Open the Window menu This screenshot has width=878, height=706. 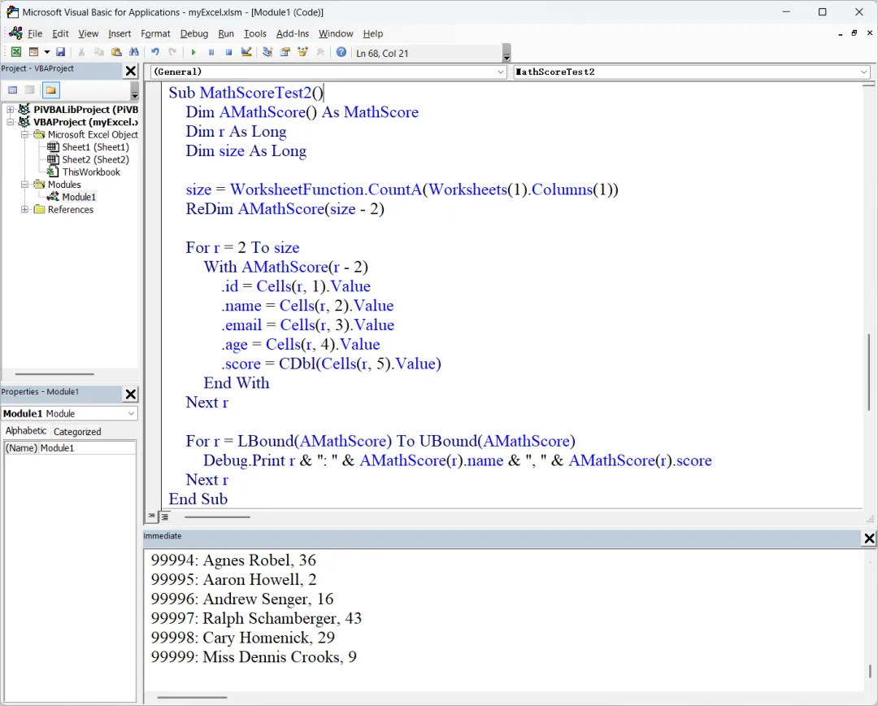pos(336,33)
